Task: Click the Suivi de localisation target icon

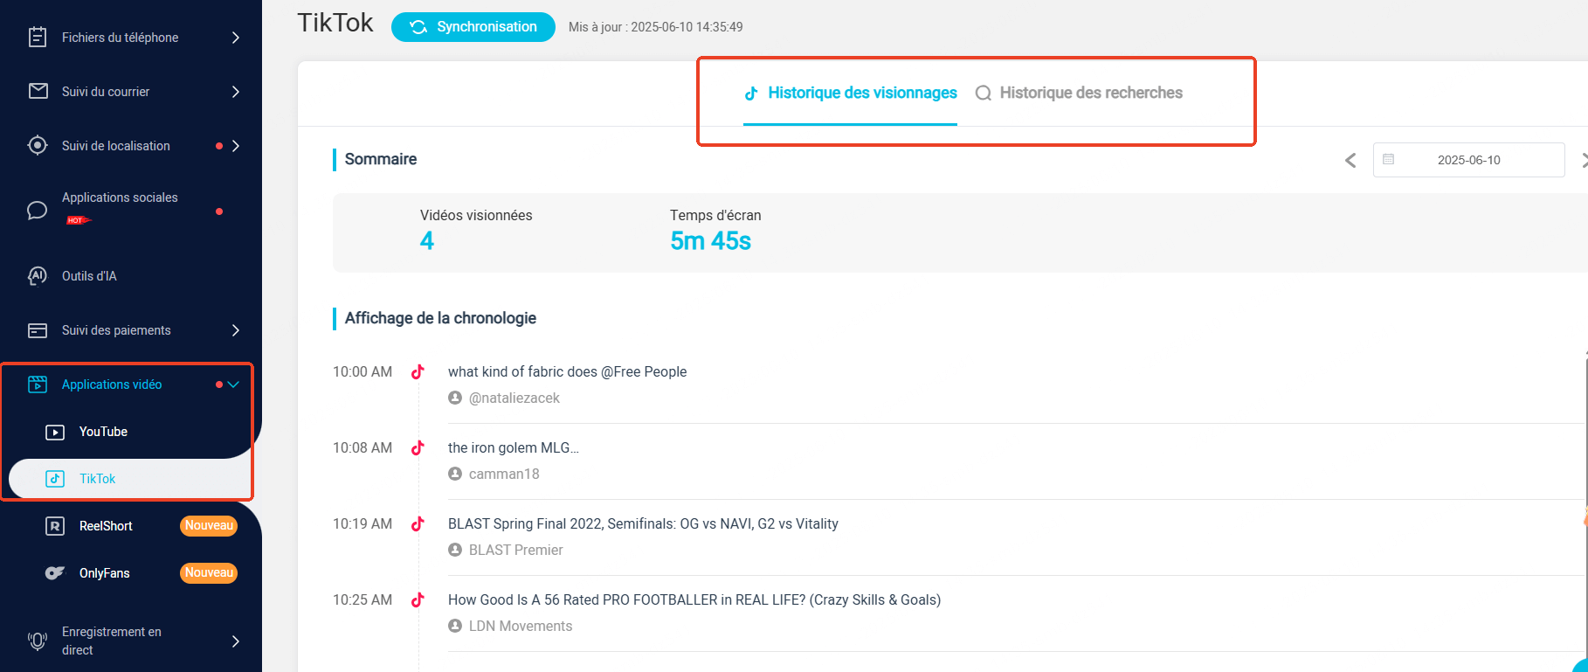Action: click(38, 145)
